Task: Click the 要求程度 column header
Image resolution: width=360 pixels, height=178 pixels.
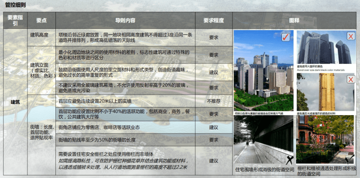Action: (x=214, y=20)
